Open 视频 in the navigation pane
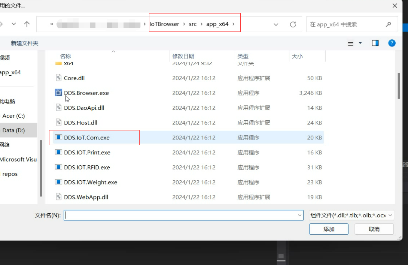The image size is (408, 265). 5,58
